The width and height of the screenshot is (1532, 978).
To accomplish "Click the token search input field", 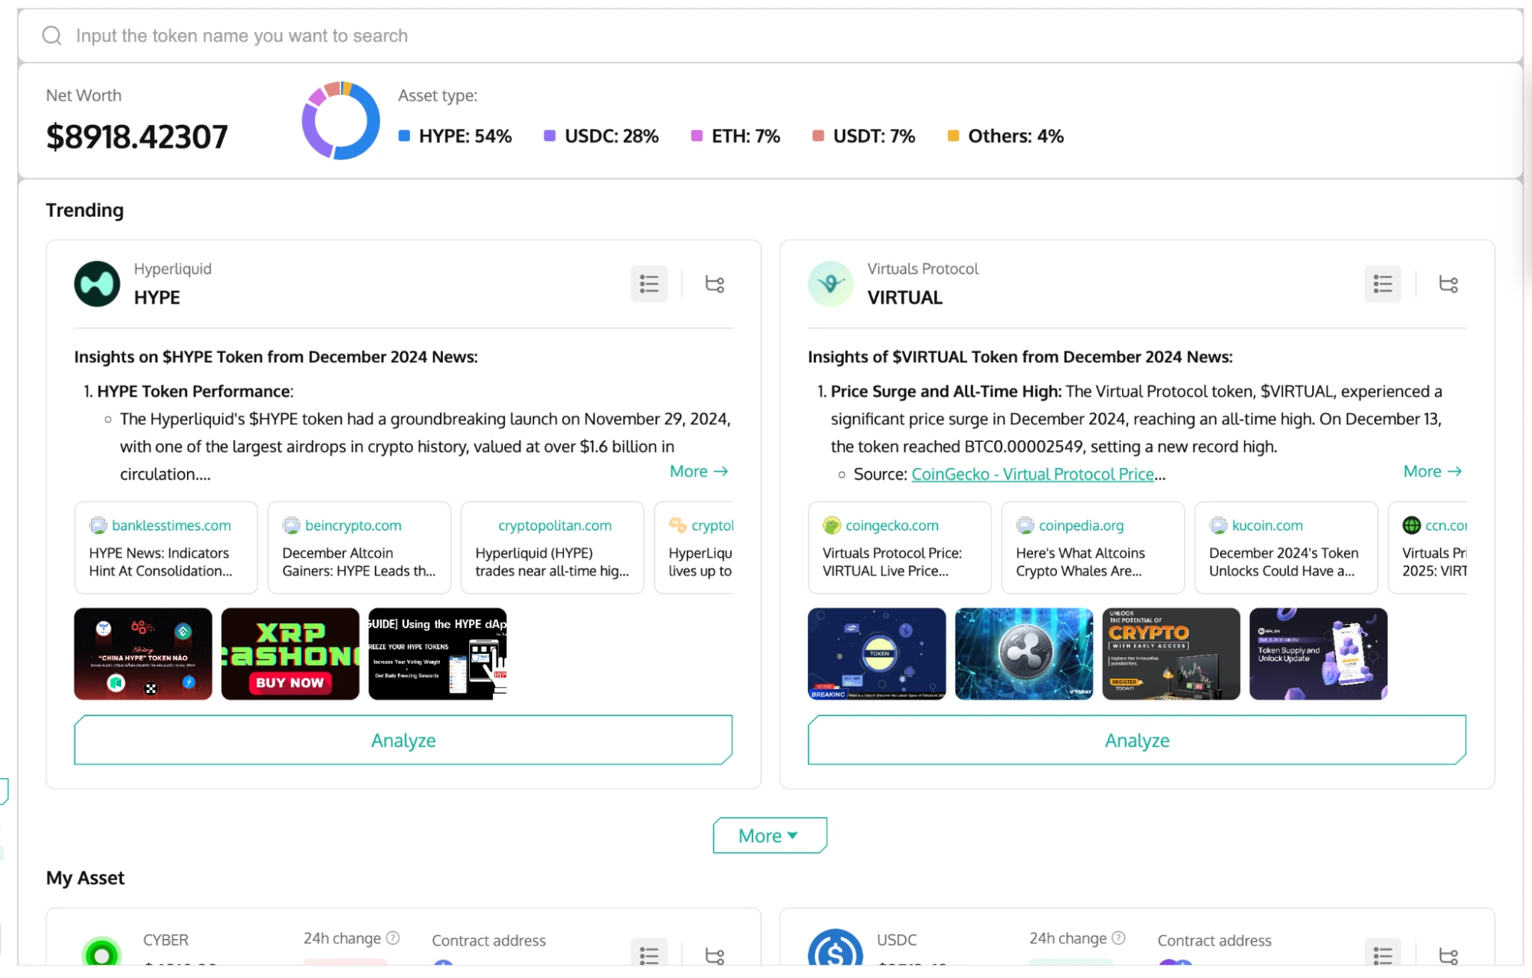I will pos(307,35).
